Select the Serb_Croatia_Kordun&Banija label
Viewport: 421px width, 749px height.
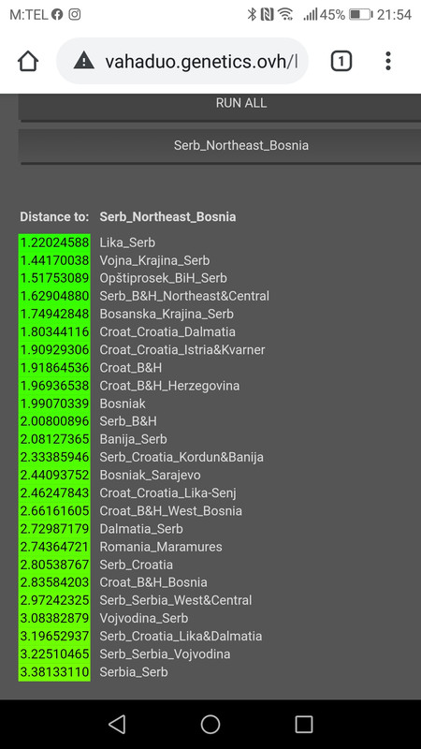pyautogui.click(x=181, y=457)
